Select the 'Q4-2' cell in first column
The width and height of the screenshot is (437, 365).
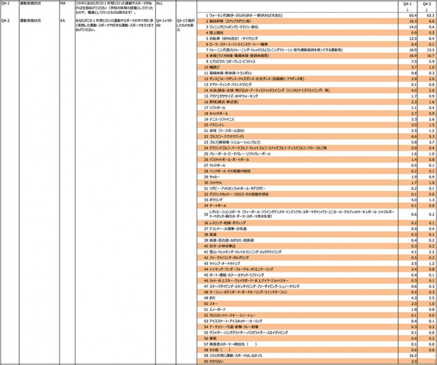tap(5, 21)
